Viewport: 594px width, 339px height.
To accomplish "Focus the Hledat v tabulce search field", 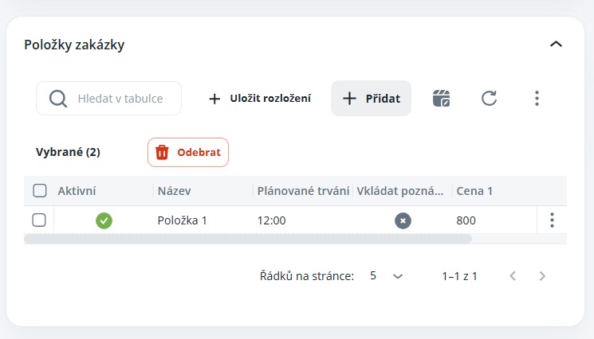I will click(x=120, y=99).
